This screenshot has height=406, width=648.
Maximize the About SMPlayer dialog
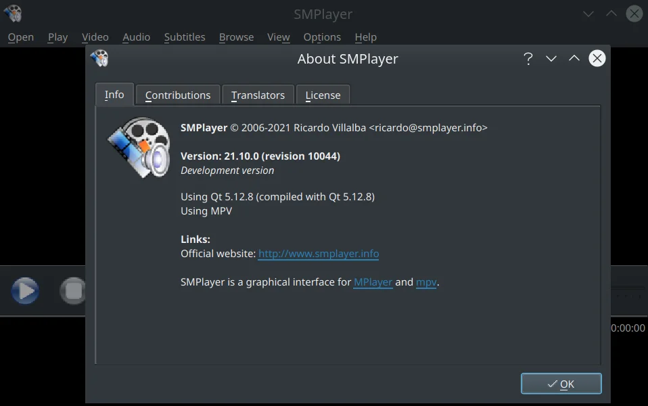pyautogui.click(x=574, y=58)
